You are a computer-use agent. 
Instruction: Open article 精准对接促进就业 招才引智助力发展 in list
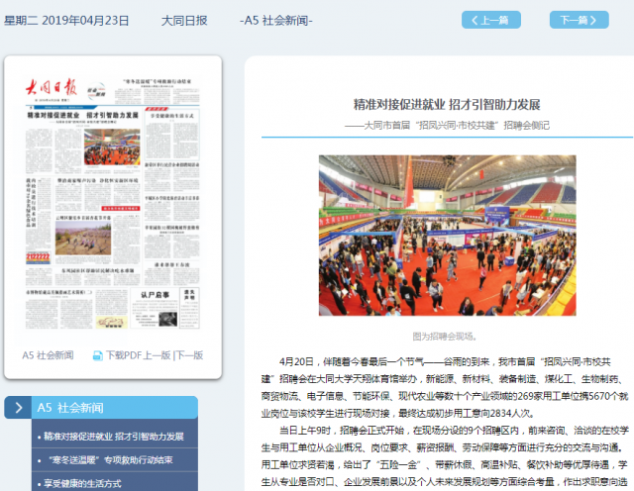pyautogui.click(x=114, y=437)
